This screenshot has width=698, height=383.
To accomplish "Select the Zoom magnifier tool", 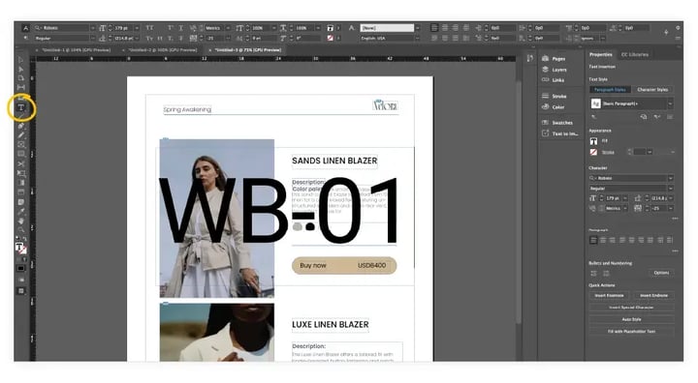I will coord(21,230).
